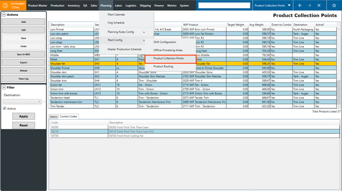The image size is (342, 191).
Task: Click the Apply filter button
Action: tap(24, 116)
